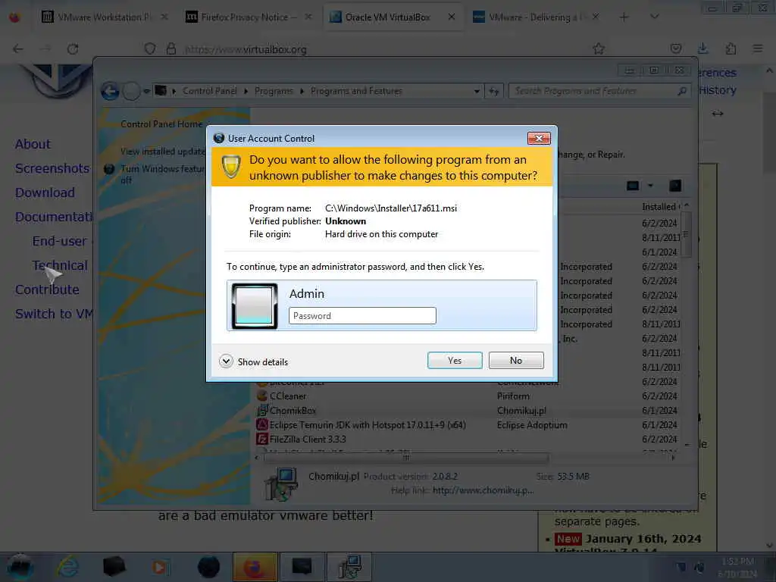776x582 pixels.
Task: Click the search magnifier in Control Panel
Action: (682, 91)
